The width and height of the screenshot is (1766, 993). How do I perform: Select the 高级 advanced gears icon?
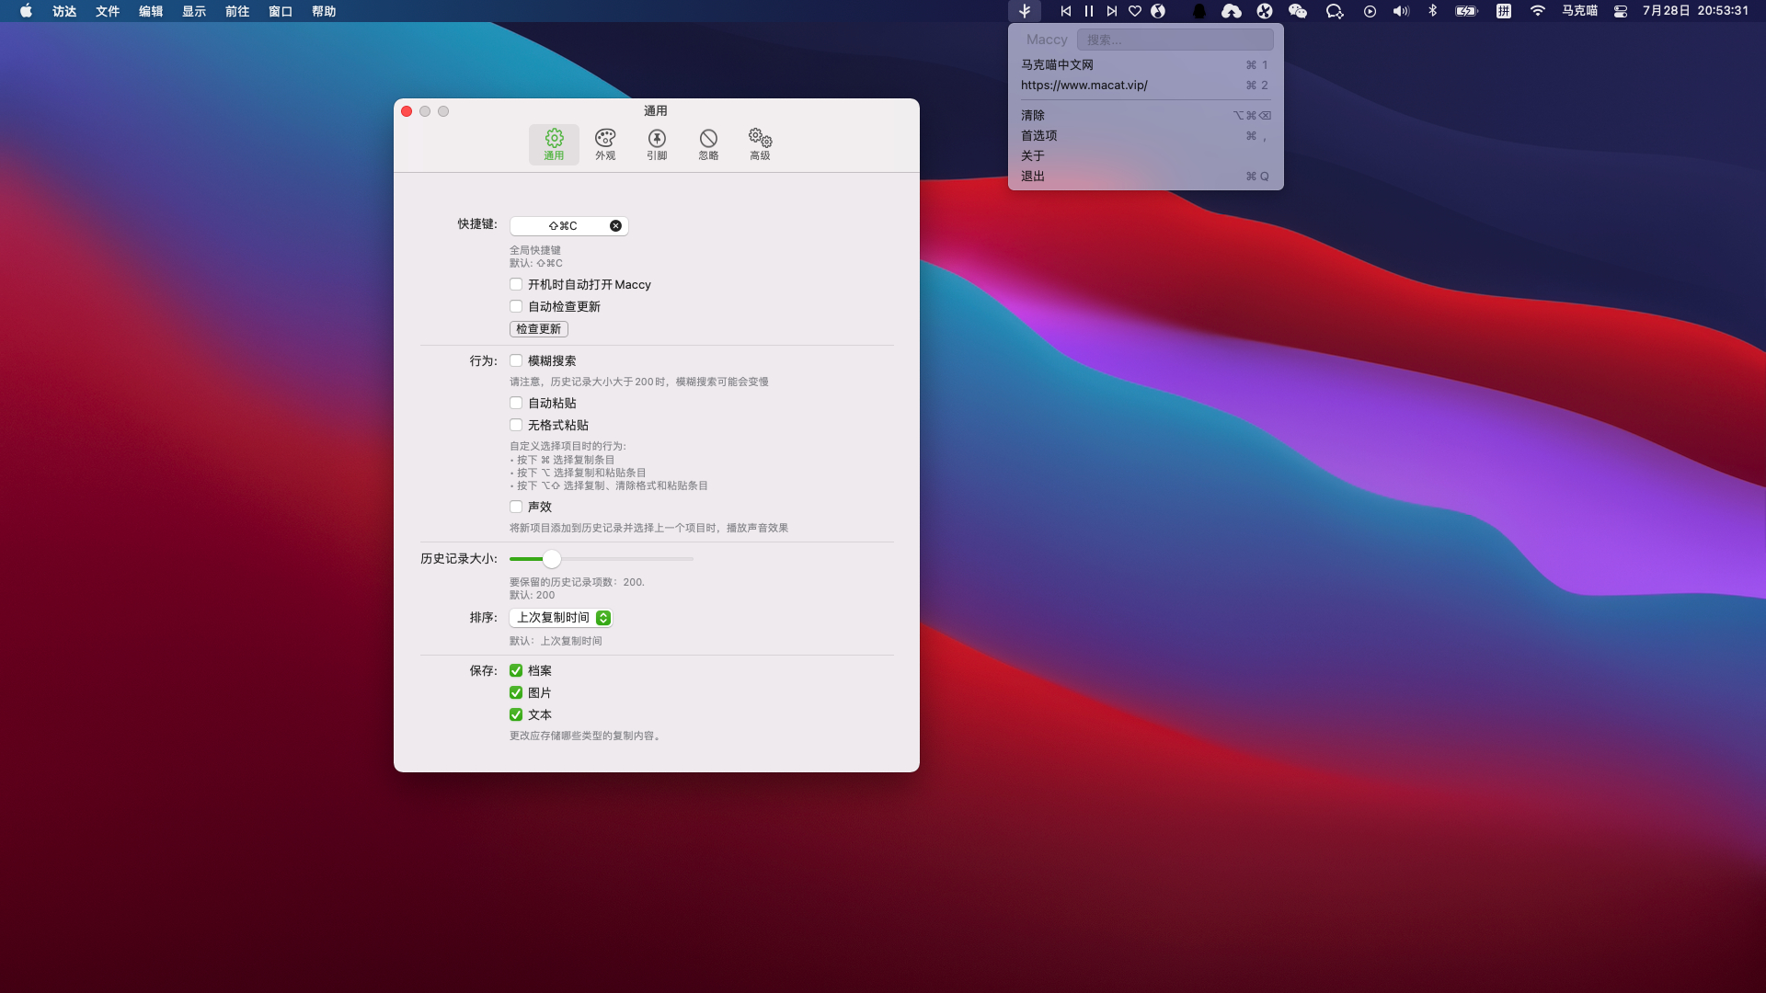click(x=759, y=144)
